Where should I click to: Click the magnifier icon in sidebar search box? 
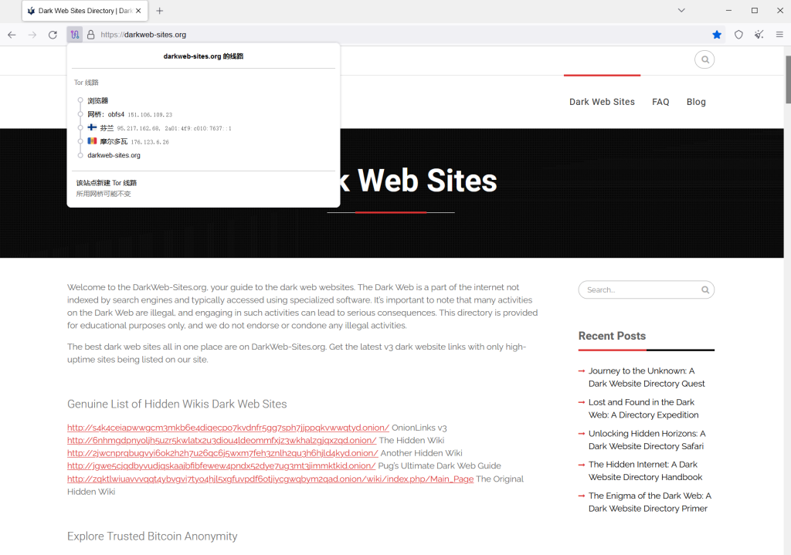[x=704, y=290]
